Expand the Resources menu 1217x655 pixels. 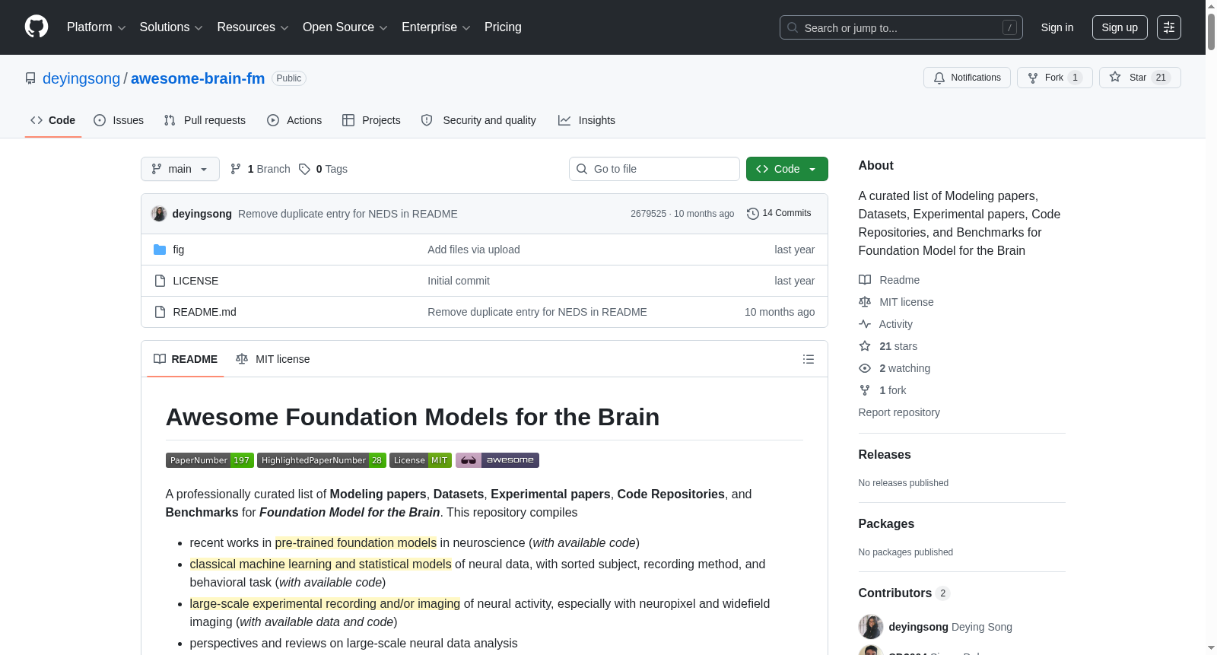tap(253, 27)
